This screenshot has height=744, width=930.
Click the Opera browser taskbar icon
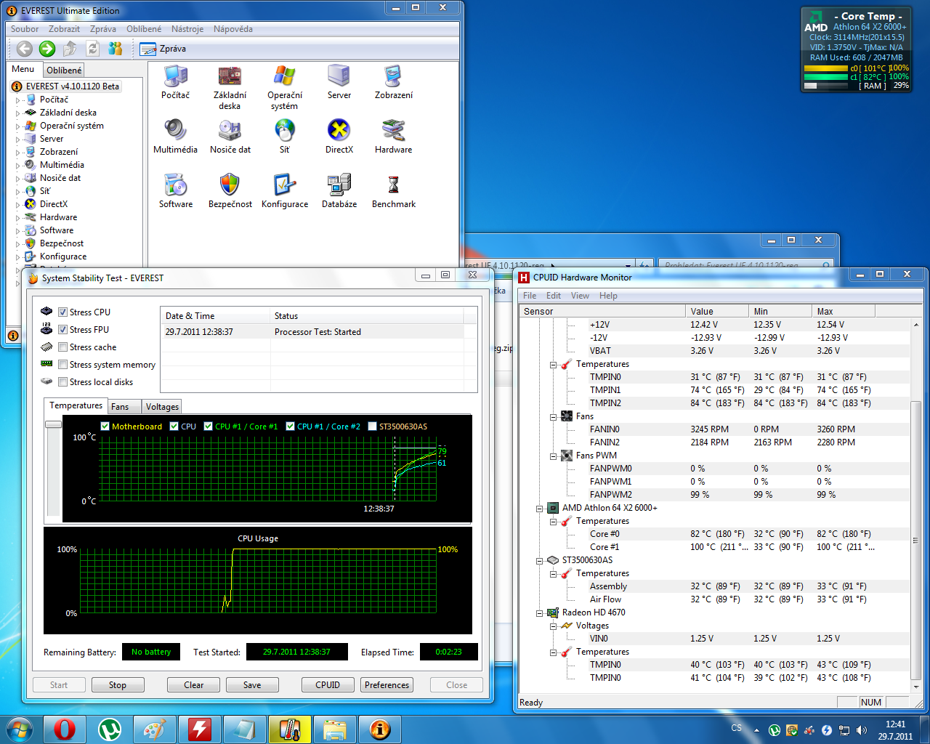65,729
